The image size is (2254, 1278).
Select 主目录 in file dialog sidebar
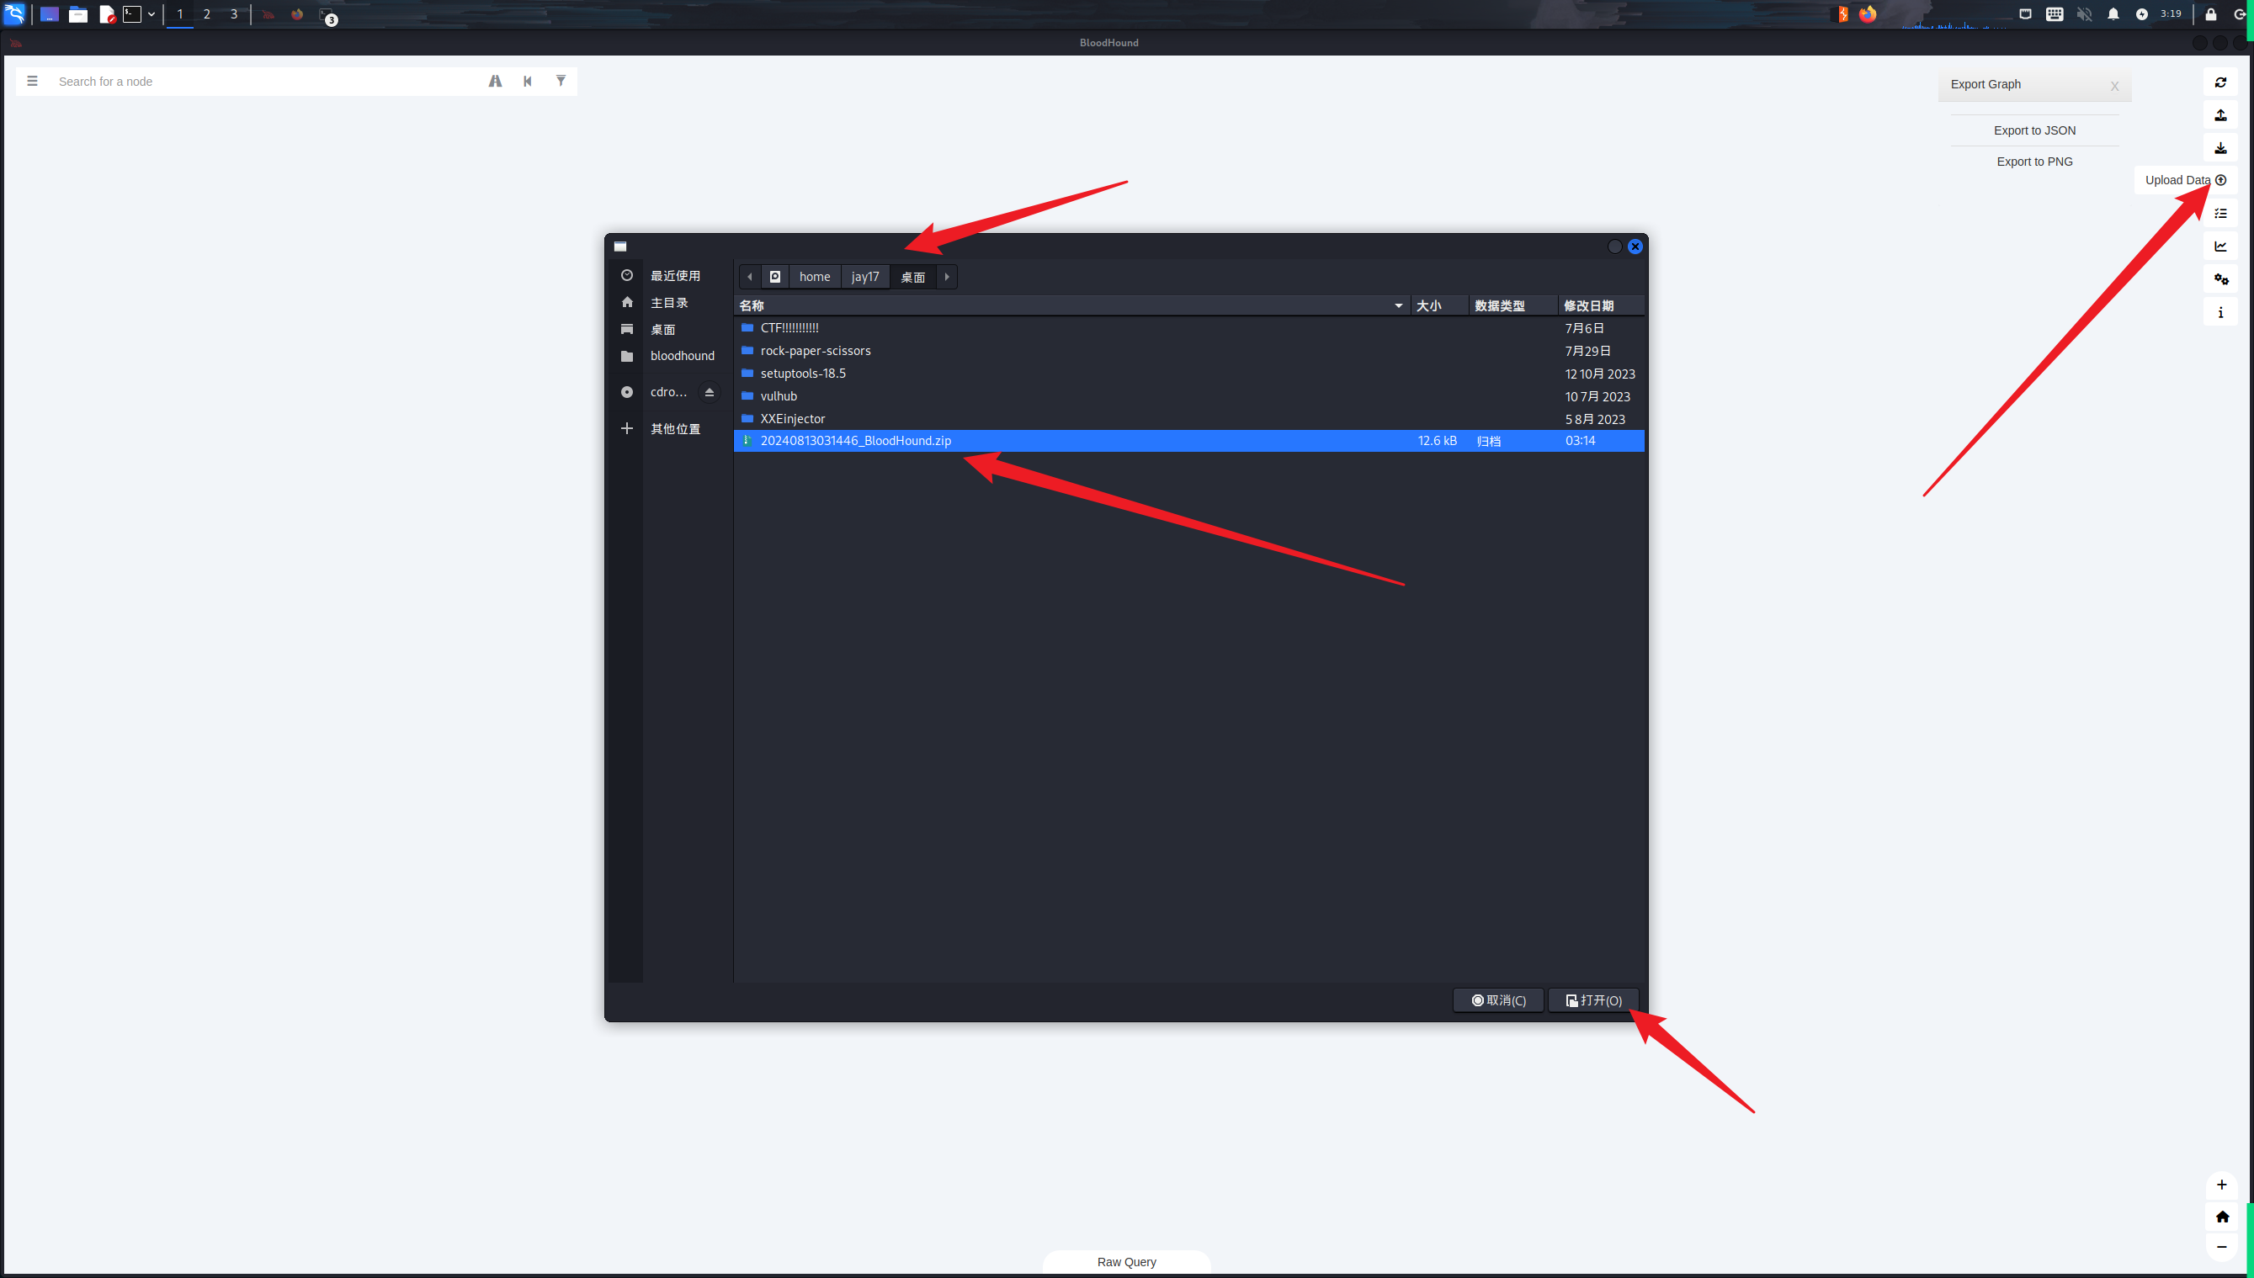(668, 302)
